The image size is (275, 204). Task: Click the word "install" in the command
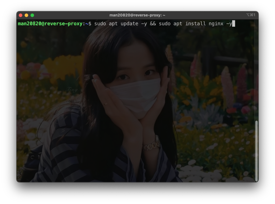coord(196,23)
